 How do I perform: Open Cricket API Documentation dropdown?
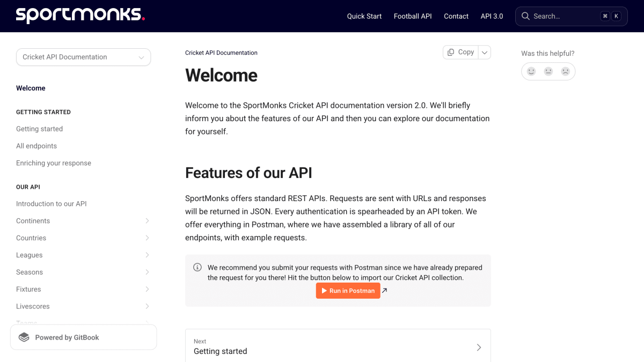(x=83, y=57)
